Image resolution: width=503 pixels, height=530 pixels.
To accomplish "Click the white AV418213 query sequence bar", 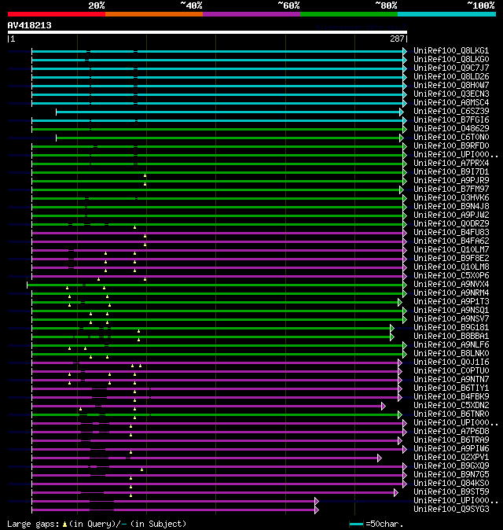I will tap(207, 32).
